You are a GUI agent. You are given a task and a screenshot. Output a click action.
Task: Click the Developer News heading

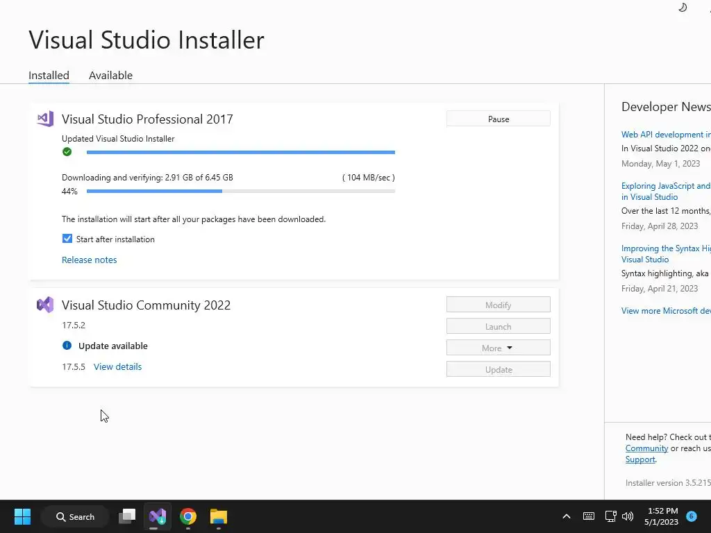click(666, 106)
